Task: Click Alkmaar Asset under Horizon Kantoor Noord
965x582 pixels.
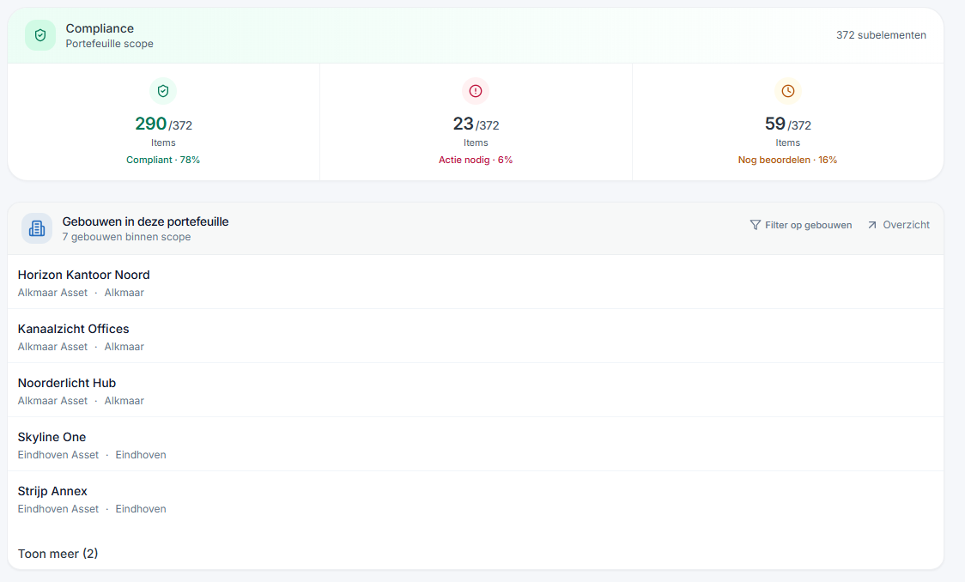Action: click(x=52, y=292)
